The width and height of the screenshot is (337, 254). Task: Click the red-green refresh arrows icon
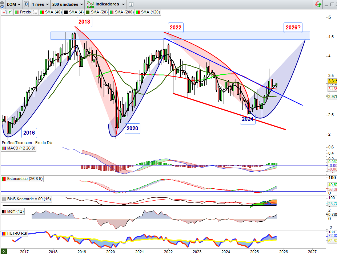click(x=318, y=4)
